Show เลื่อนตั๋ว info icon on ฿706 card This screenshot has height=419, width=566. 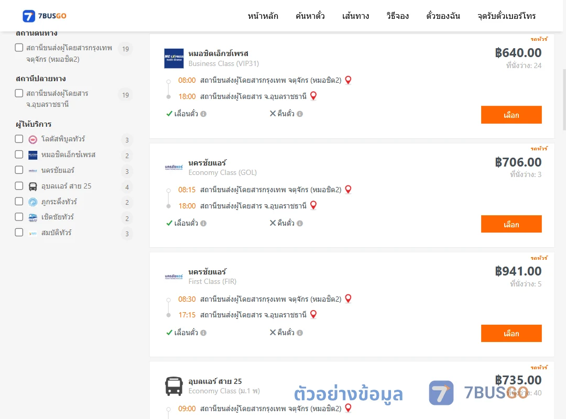[203, 224]
